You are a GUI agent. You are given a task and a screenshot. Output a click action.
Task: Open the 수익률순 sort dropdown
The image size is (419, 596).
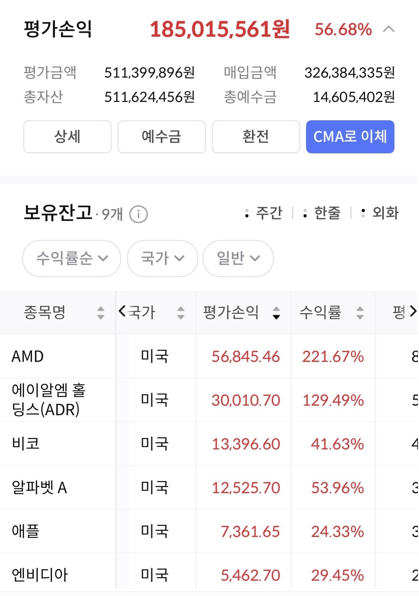(72, 258)
